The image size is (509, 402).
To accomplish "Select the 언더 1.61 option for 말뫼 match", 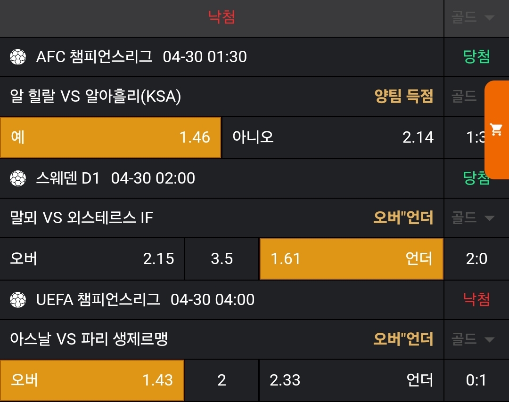I will tap(351, 258).
